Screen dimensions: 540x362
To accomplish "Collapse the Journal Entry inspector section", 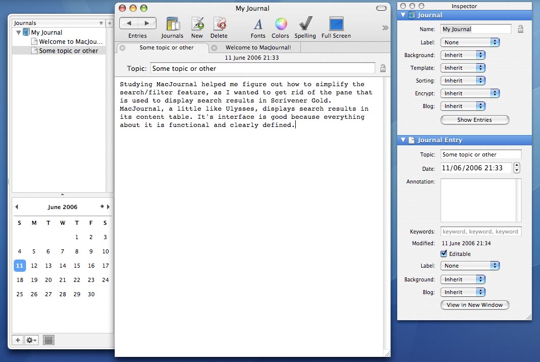I will click(x=403, y=140).
